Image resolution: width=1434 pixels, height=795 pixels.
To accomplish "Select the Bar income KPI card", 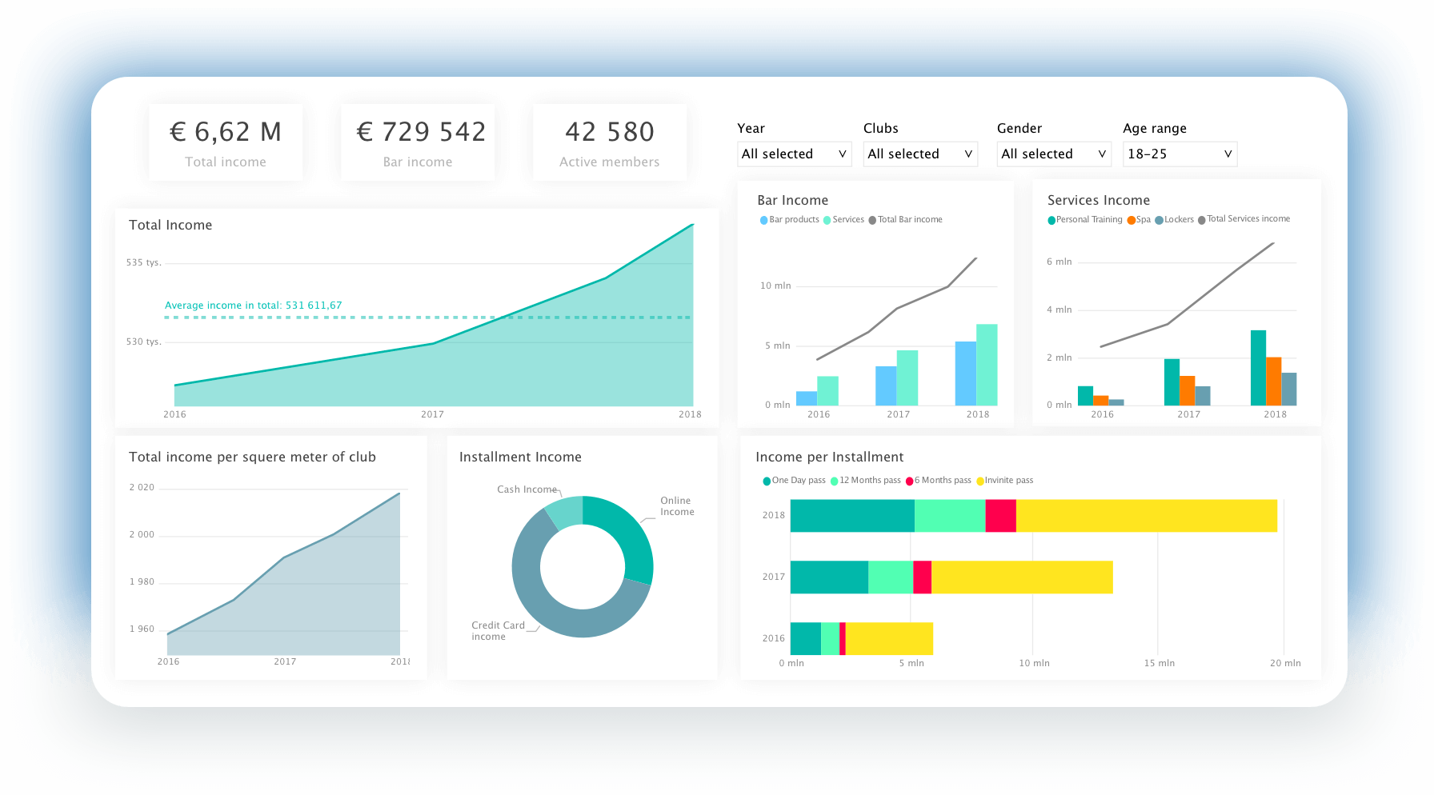I will (x=418, y=142).
